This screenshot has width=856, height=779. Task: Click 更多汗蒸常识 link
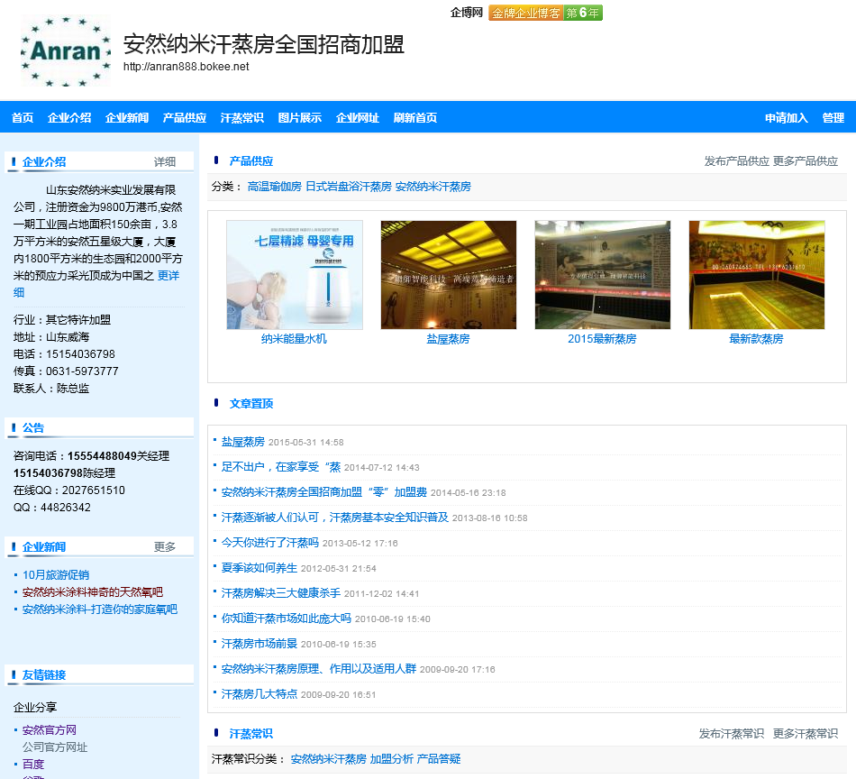(x=806, y=734)
